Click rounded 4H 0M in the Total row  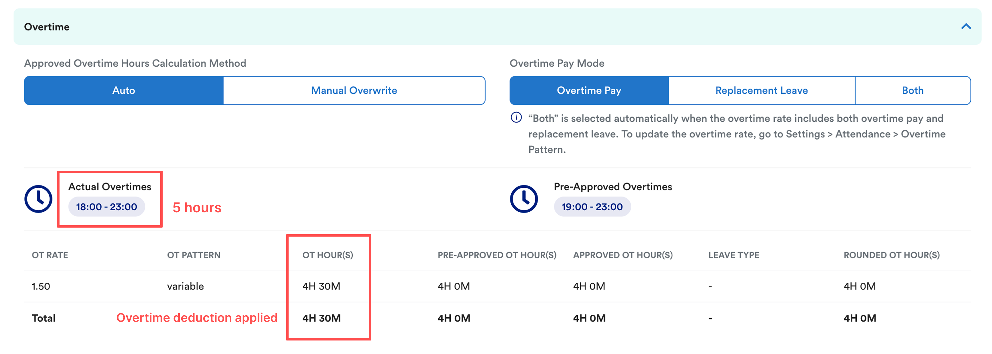coord(859,318)
